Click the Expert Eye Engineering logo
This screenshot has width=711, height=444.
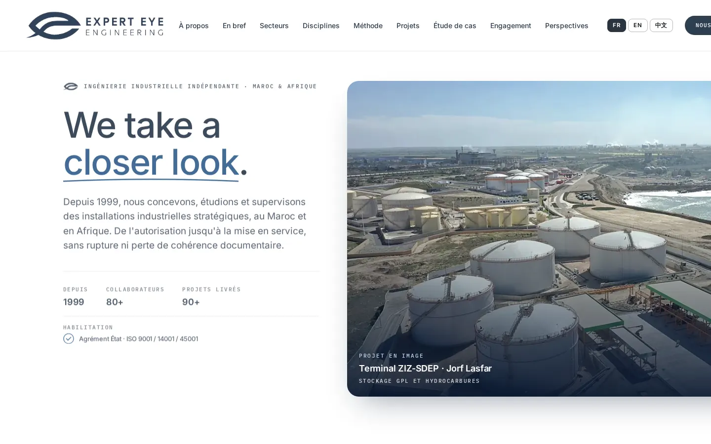click(95, 26)
